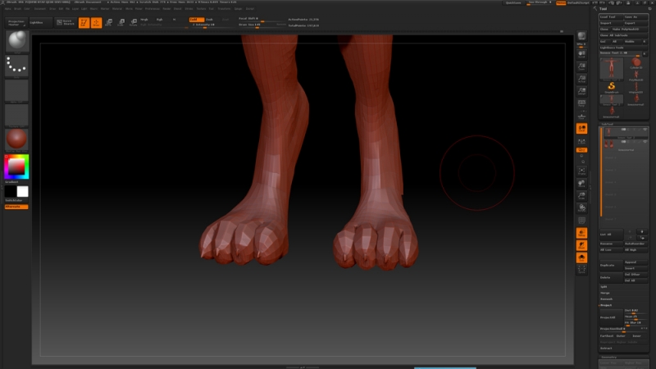Open the brush selector thumbnail

coord(16,42)
